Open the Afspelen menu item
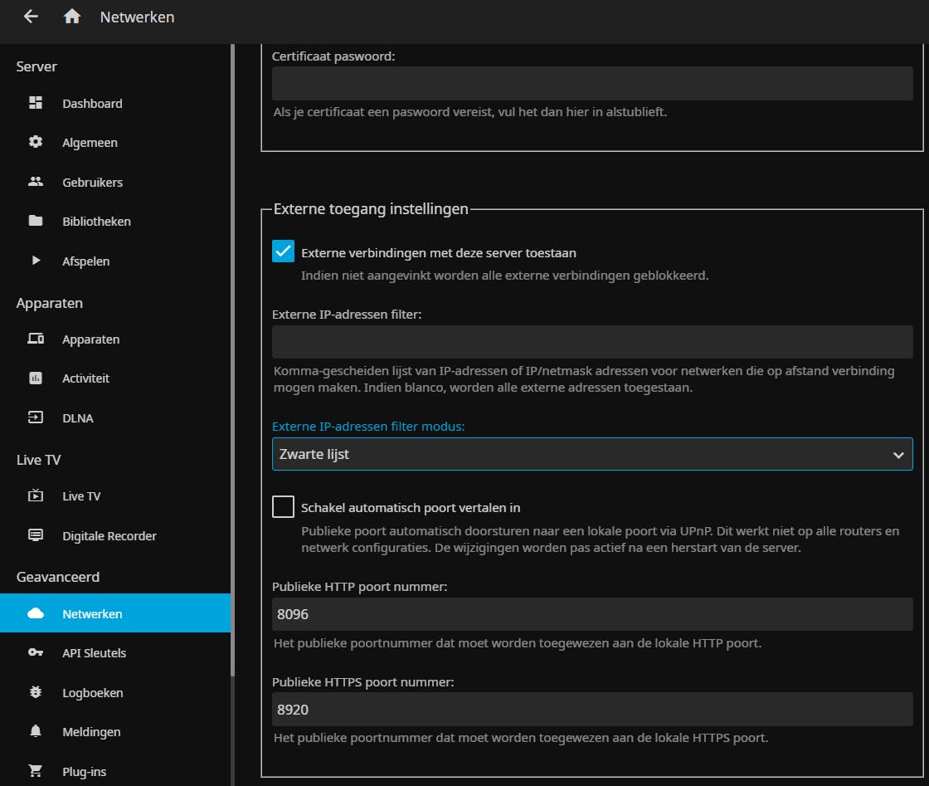This screenshot has height=786, width=929. [x=85, y=261]
